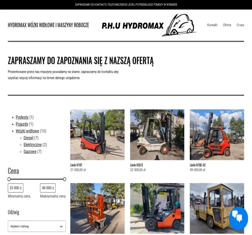Click the Minimalna cena label
Image resolution: width=252 pixels, height=235 pixels.
19,196
